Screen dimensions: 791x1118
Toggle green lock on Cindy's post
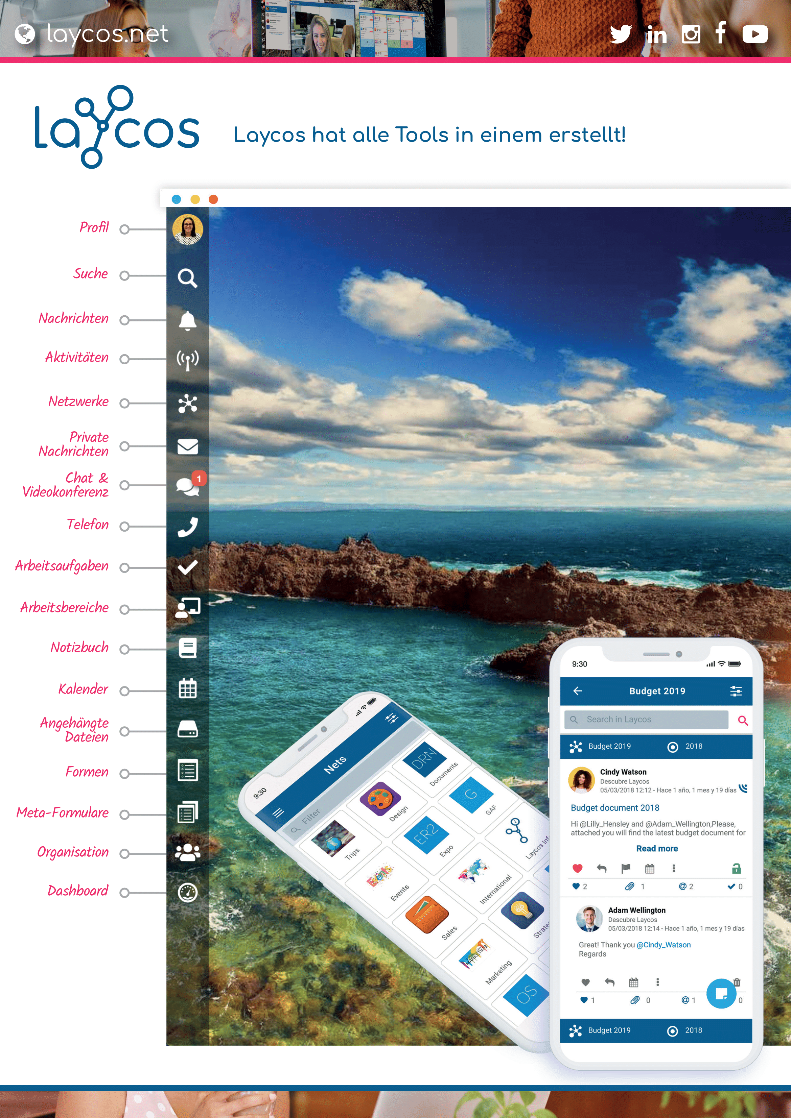coord(737,868)
